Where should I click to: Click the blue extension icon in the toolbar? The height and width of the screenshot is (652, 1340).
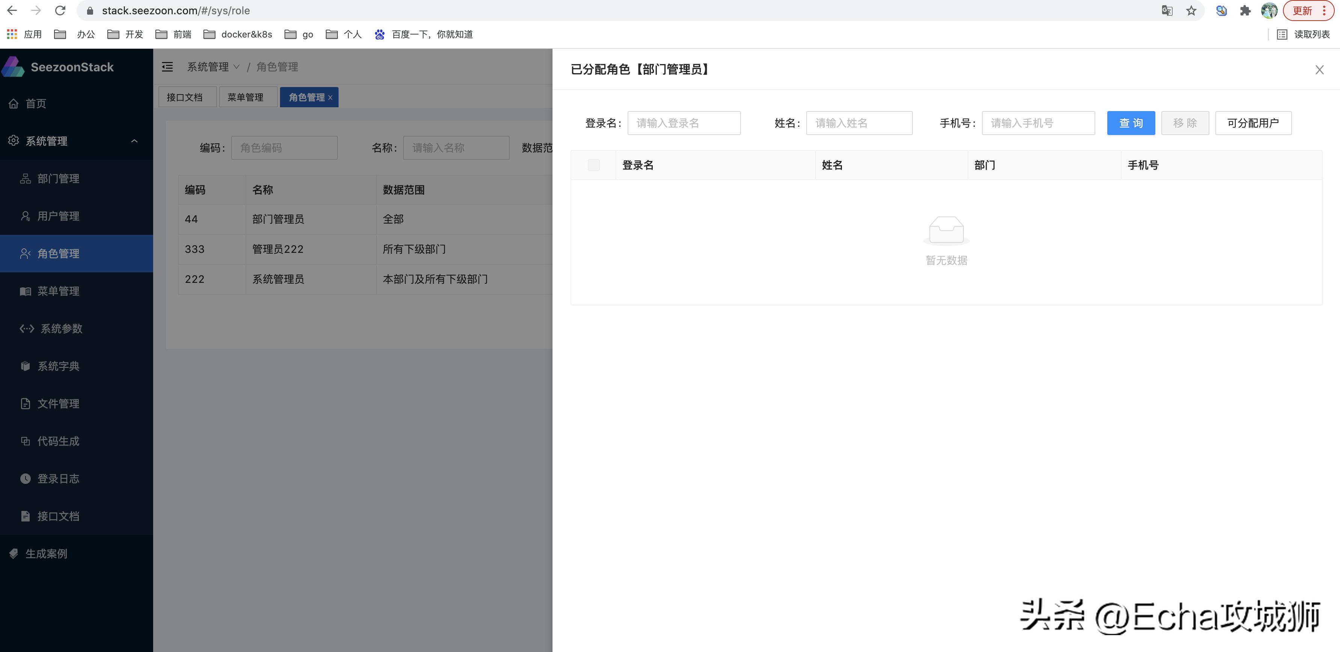coord(1221,11)
